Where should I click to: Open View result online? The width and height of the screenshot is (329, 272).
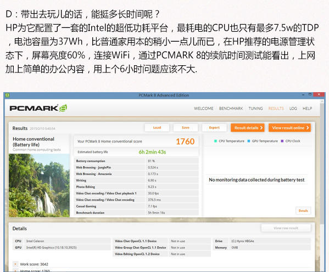289,128
